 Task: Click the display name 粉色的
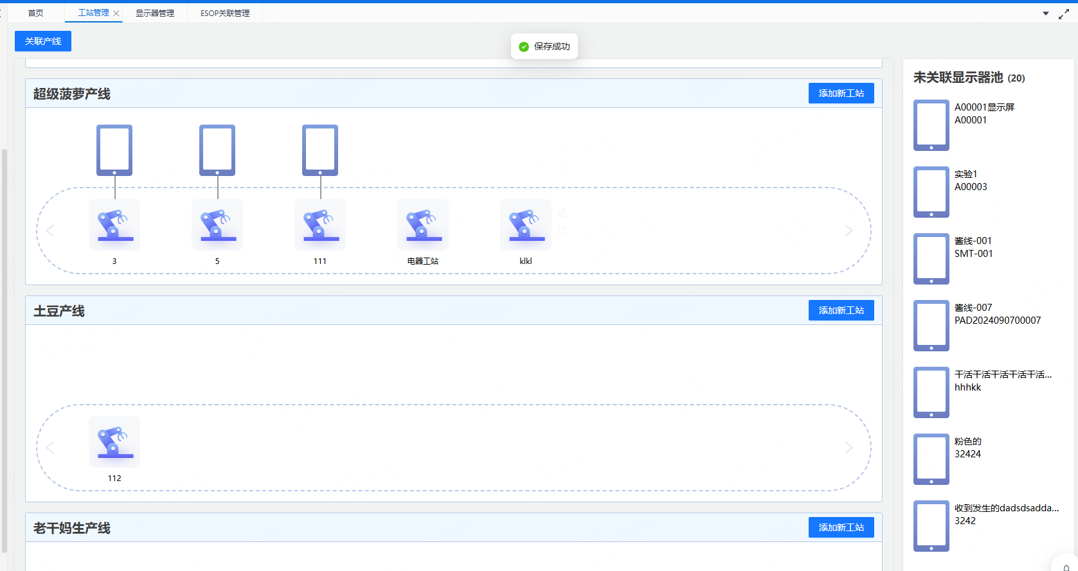(x=968, y=441)
